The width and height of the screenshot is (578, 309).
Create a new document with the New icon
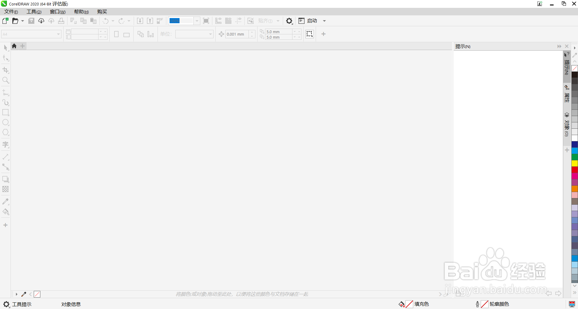pyautogui.click(x=5, y=21)
